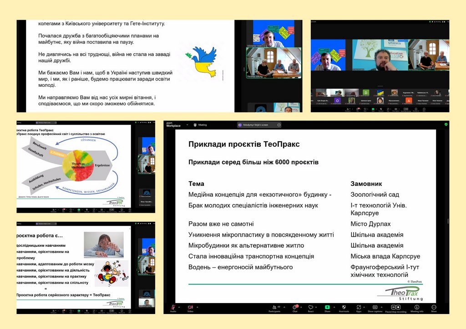
Task: Click 'Водень – енергоносій майбутнього' topic row
Action: coord(240,267)
